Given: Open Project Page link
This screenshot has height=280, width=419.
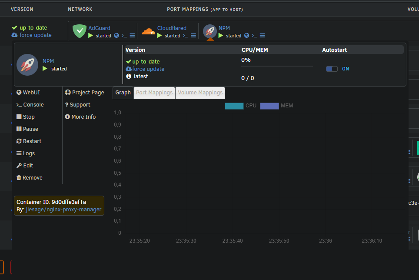Looking at the screenshot, I should click(x=84, y=93).
